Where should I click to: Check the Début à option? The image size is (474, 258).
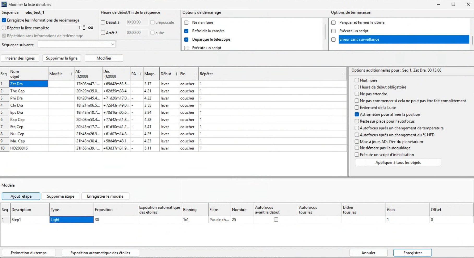103,22
